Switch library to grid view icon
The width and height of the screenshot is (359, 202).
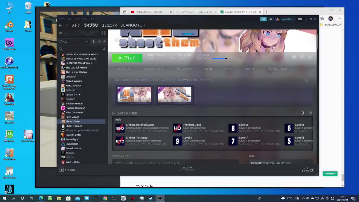click(x=104, y=33)
